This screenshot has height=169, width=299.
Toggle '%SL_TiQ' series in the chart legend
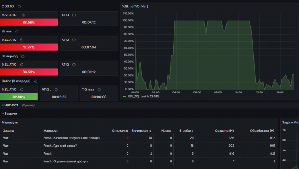(x=133, y=97)
